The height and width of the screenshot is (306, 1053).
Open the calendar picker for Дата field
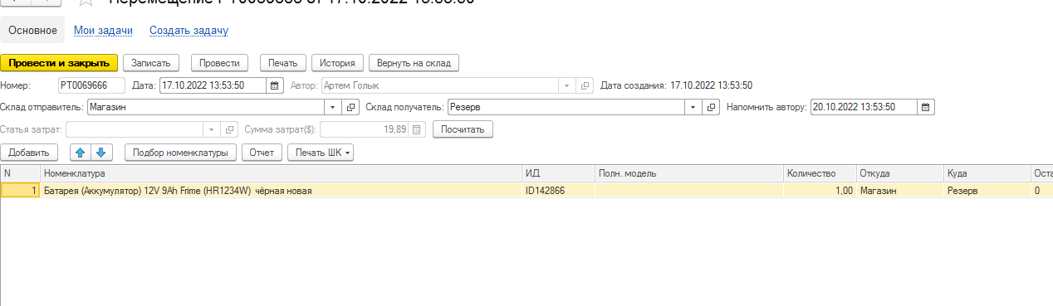[x=274, y=85]
